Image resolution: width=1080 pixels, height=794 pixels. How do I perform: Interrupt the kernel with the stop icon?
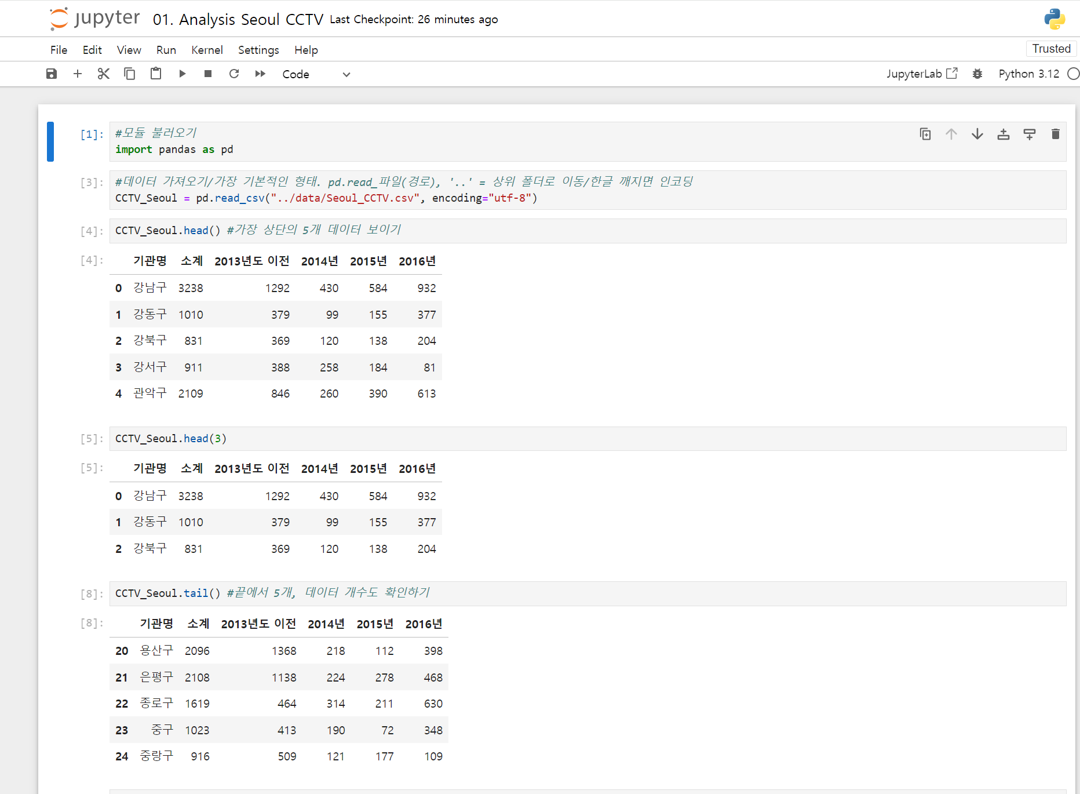208,74
